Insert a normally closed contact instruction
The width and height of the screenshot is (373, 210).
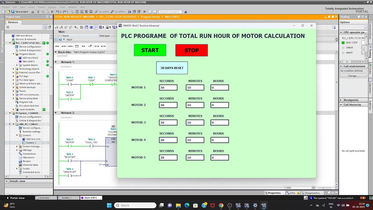(64, 46)
